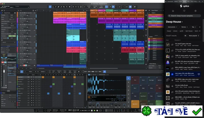Switch to the Loops browser tab
204x118 pixels.
point(180,2)
